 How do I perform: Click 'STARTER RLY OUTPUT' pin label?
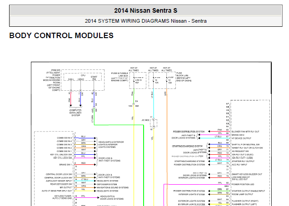(243, 161)
